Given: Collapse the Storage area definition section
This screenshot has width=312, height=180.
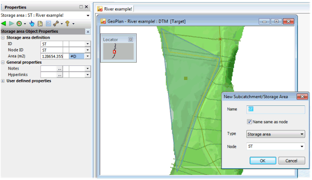Looking at the screenshot, I should (3, 38).
